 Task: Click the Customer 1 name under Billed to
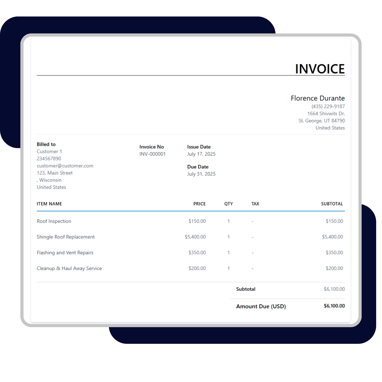pyautogui.click(x=49, y=152)
